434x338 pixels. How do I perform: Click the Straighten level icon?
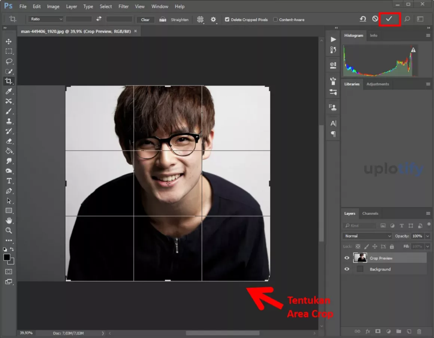[x=163, y=19]
